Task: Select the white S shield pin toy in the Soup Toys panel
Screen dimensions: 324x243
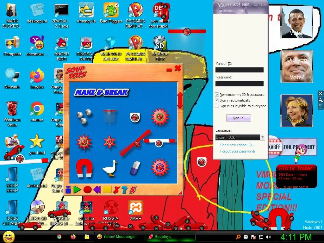Action: (135, 118)
